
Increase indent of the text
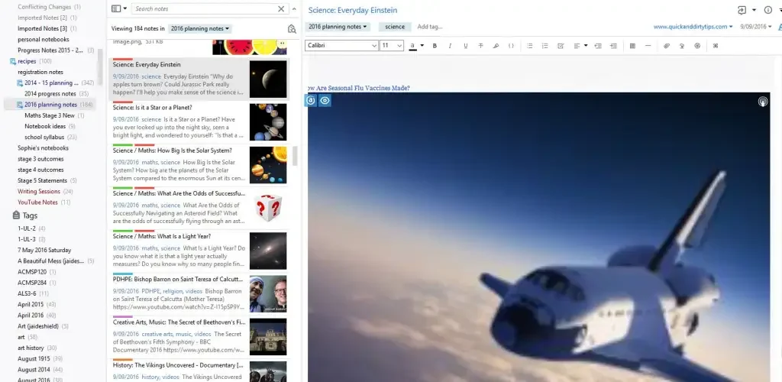click(x=613, y=46)
